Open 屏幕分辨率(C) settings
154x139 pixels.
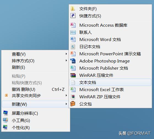tap(35, 113)
